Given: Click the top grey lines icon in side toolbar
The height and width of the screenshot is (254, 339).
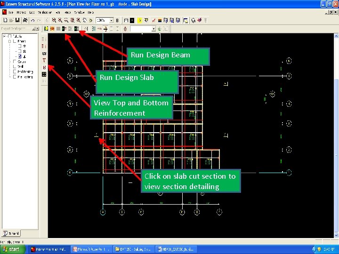Looking at the screenshot, I should [x=44, y=39].
